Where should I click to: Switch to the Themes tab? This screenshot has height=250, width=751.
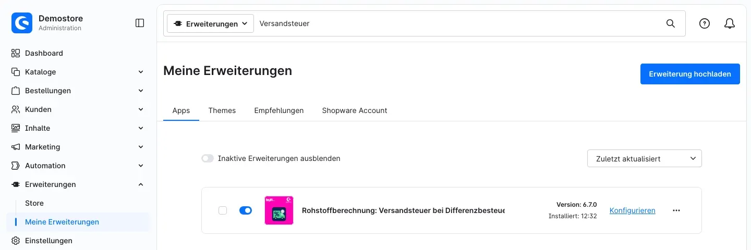(222, 110)
